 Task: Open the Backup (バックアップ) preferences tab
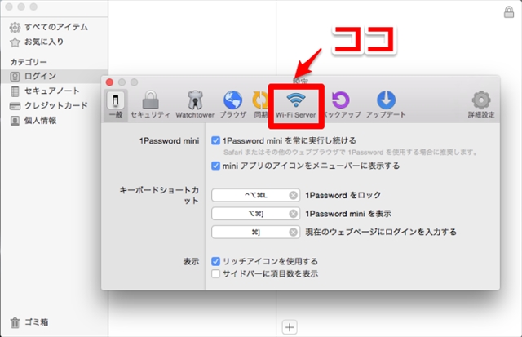pyautogui.click(x=342, y=105)
